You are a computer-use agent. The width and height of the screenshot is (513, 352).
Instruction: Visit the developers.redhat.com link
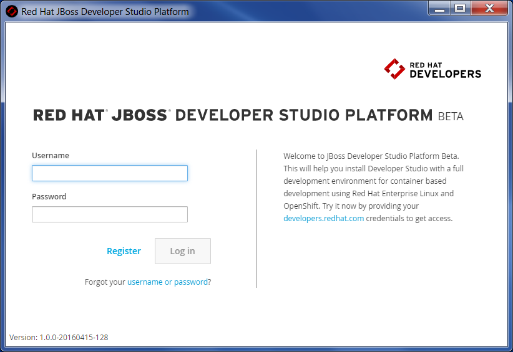[x=323, y=219]
